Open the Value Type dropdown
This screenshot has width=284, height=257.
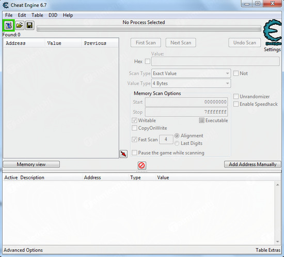[x=191, y=83]
